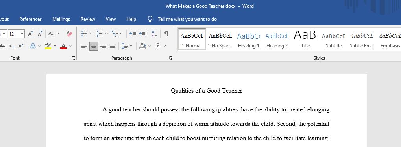Viewport: 401px width, 147px height.
Task: Apply the Normal style
Action: coord(192,39)
